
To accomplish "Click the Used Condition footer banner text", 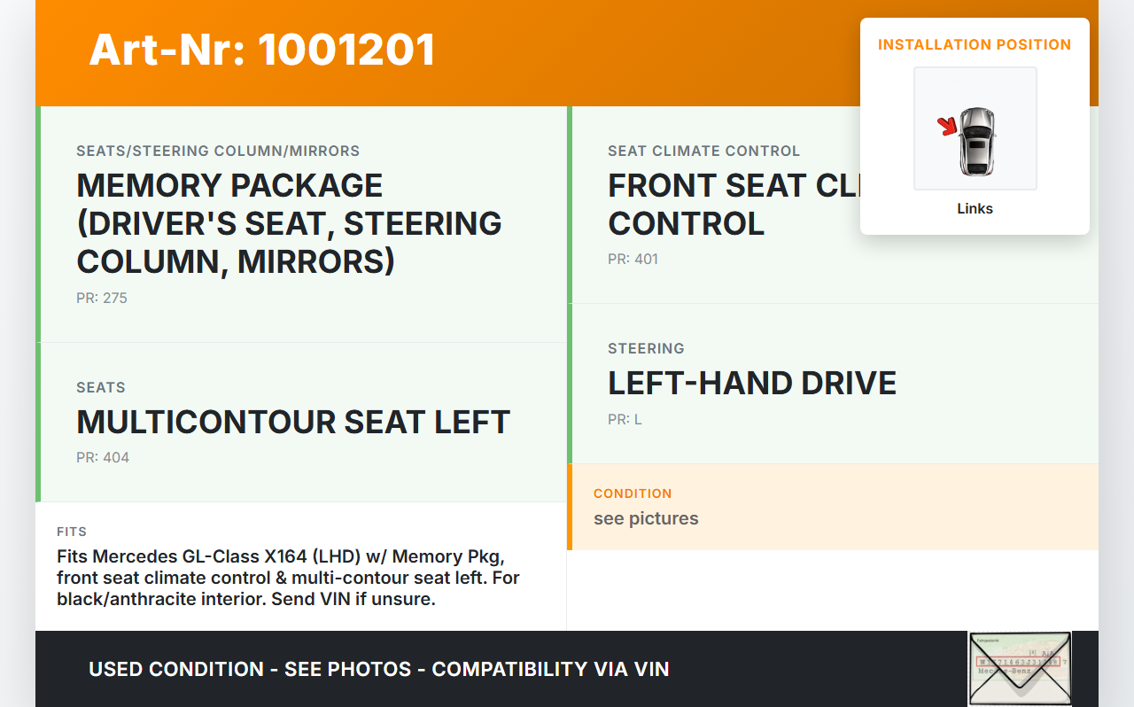I will pos(378,669).
